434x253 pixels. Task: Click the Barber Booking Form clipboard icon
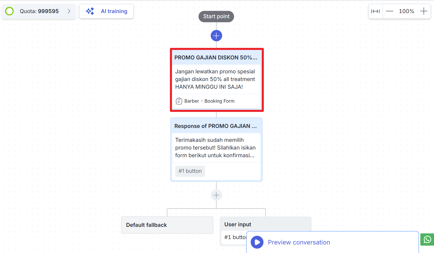click(179, 101)
